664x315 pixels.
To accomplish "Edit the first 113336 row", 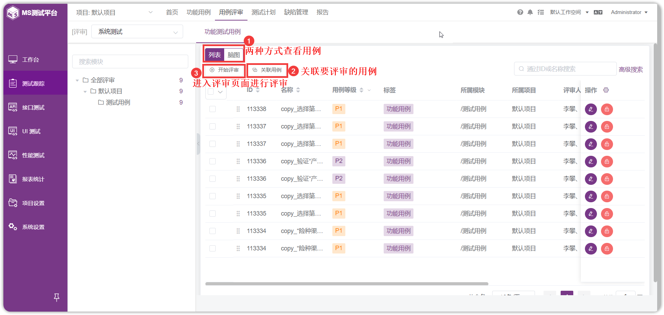I will (x=591, y=162).
